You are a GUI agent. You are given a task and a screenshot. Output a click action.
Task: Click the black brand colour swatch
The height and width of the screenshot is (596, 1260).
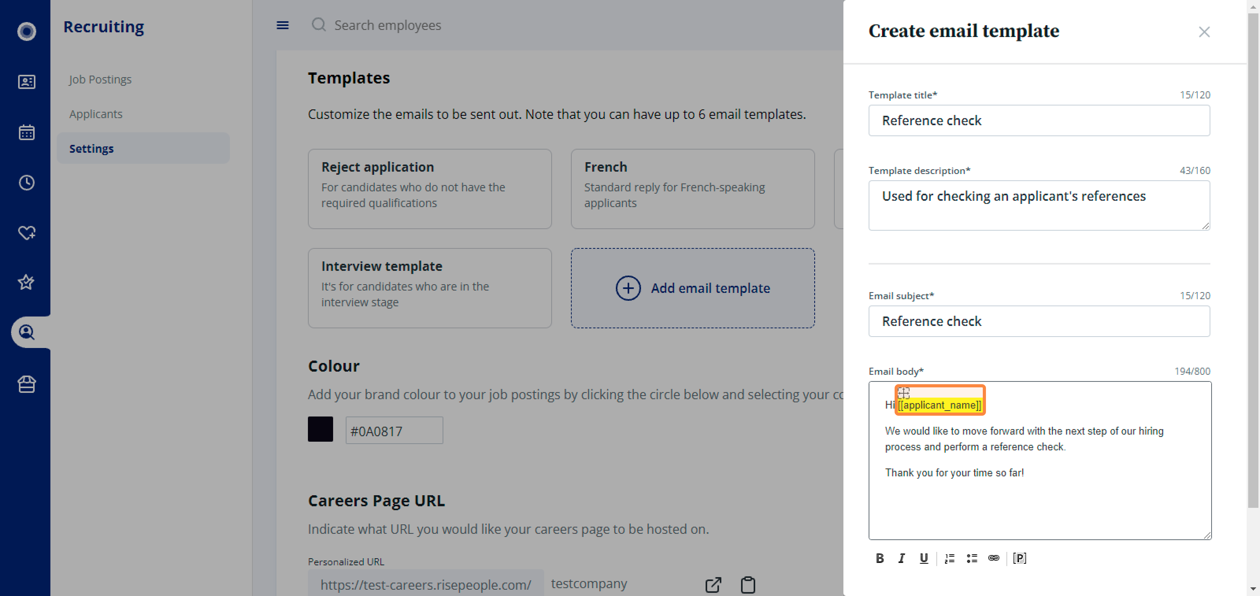pos(321,429)
